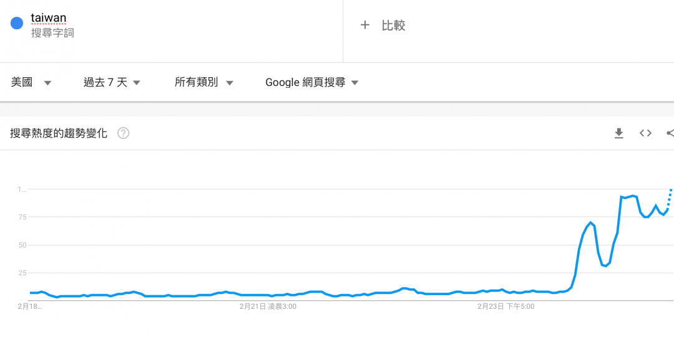Screen dimensions: 674x345
Task: Click the chart peak near 100
Action: 632,196
